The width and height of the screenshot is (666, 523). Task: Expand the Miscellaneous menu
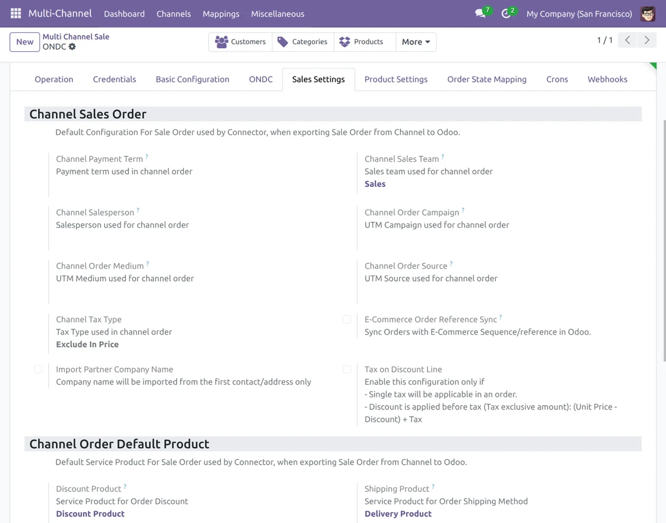pyautogui.click(x=278, y=14)
